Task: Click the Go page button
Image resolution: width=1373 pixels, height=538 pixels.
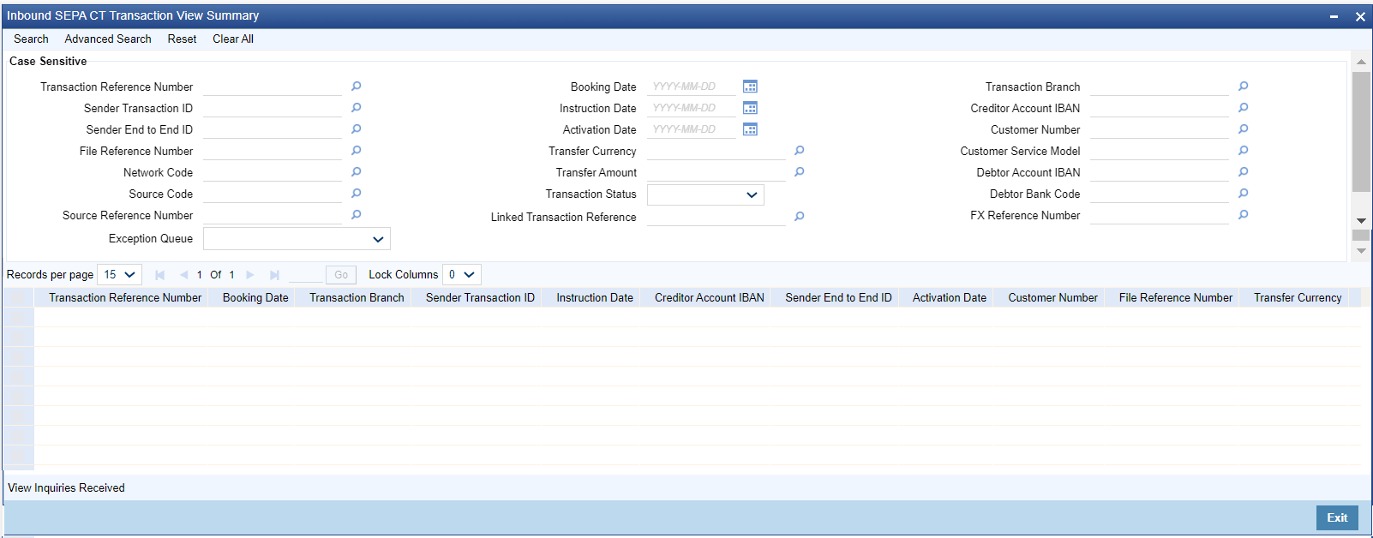Action: click(x=341, y=275)
